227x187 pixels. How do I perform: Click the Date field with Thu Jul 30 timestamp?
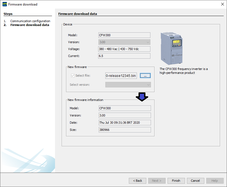coord(124,122)
